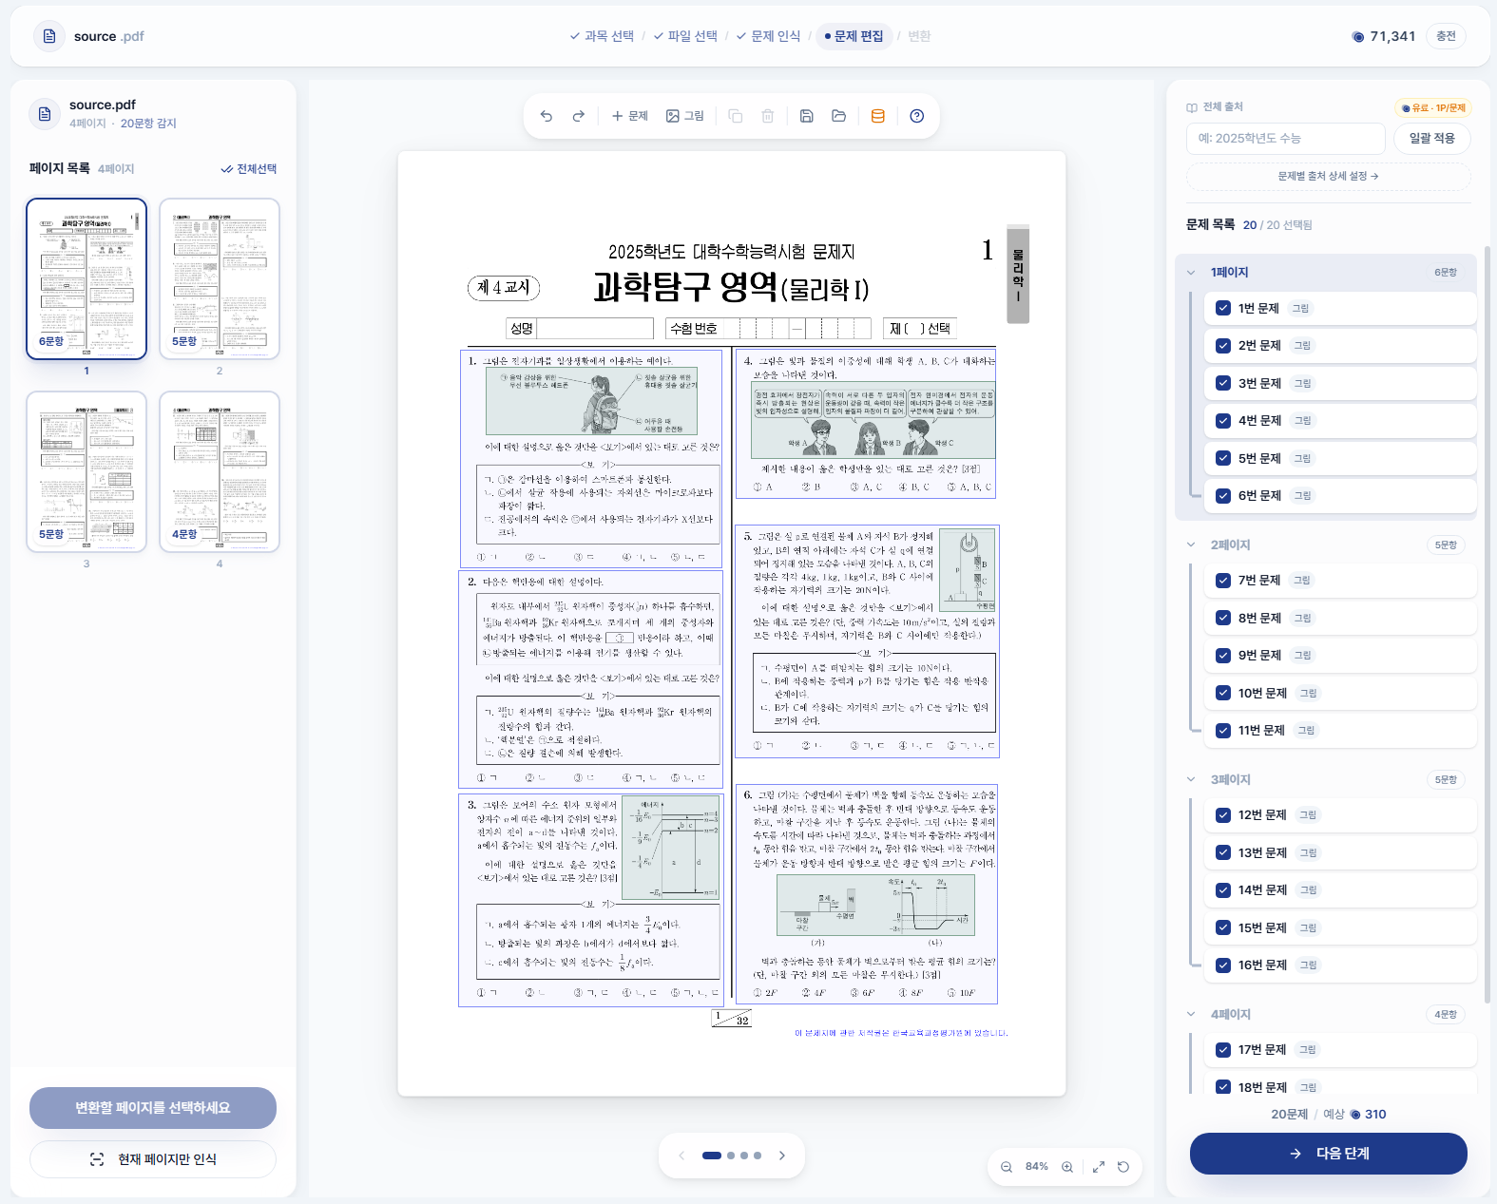Image resolution: width=1497 pixels, height=1204 pixels.
Task: Click the 그림 tag on 4번 문제
Action: tap(1302, 420)
